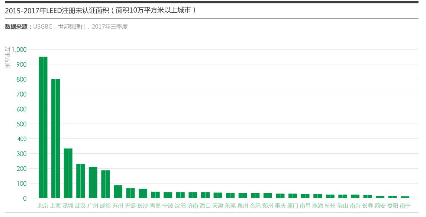Select the 青岛 axis label
426x217 pixels.
[x=155, y=206]
